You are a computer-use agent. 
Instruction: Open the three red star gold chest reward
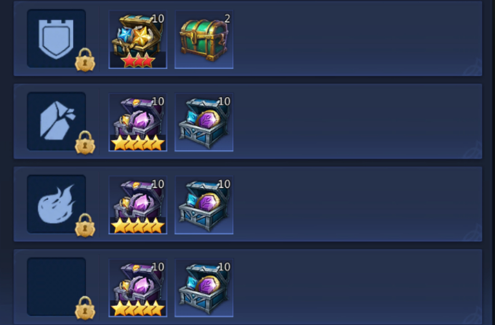(x=138, y=39)
